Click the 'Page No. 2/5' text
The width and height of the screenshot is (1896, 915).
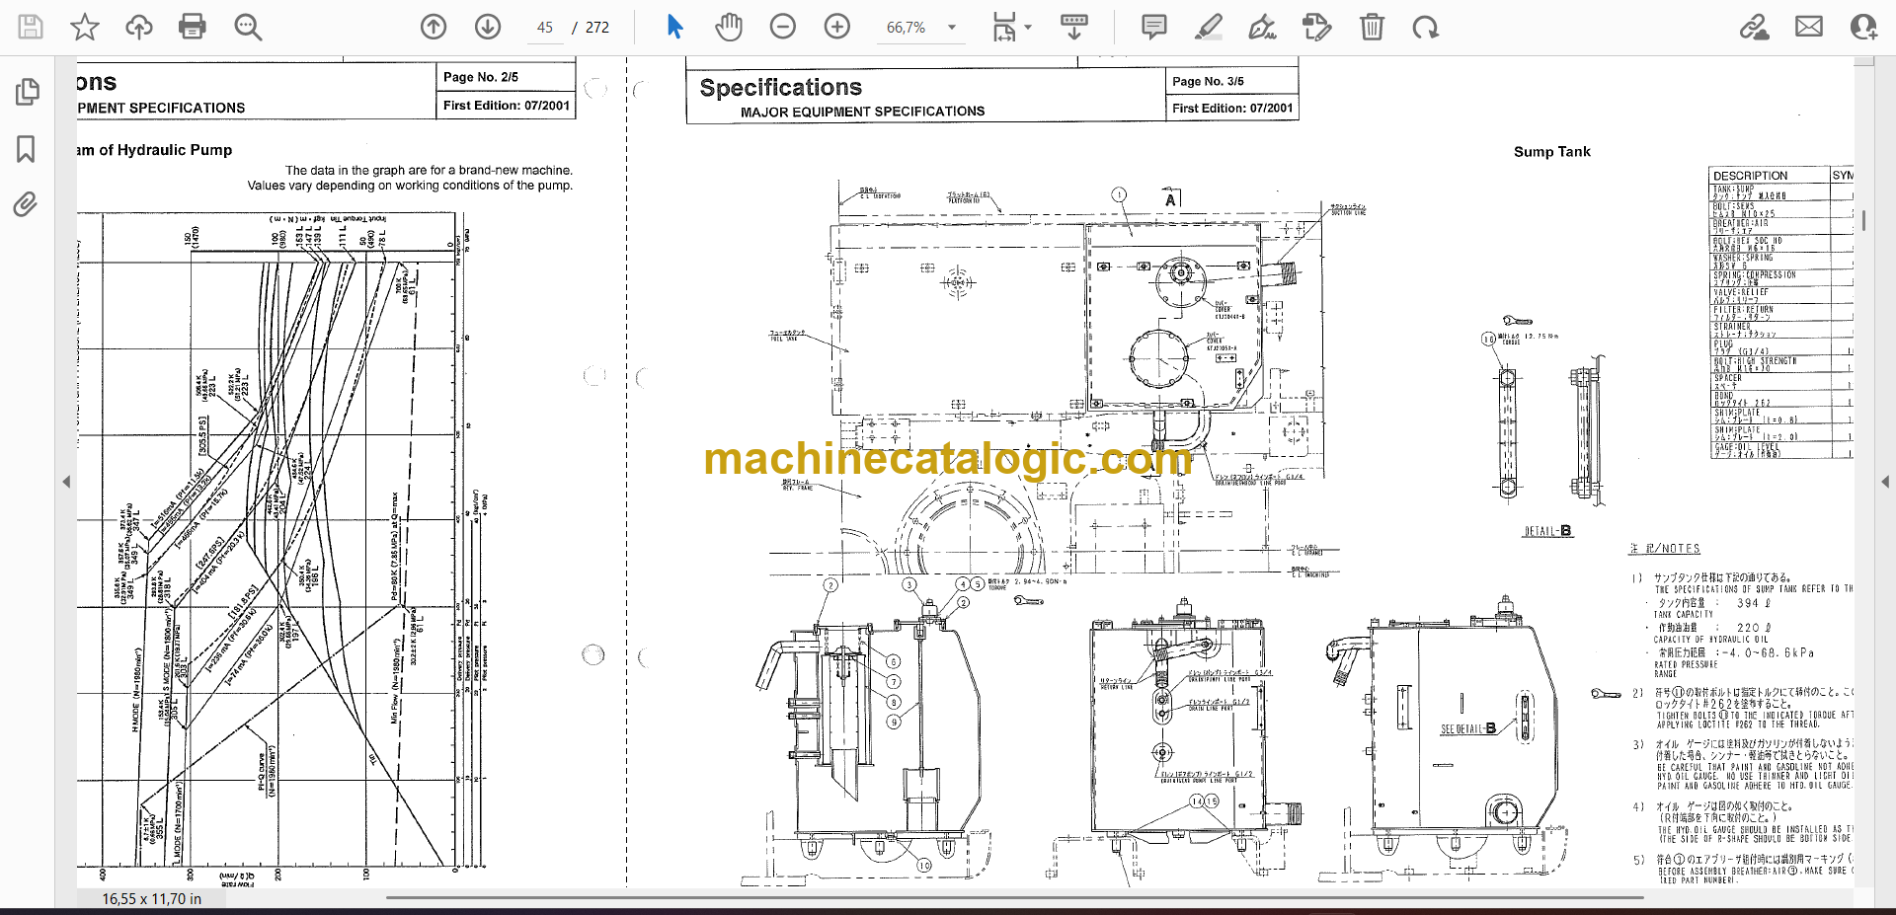click(480, 76)
